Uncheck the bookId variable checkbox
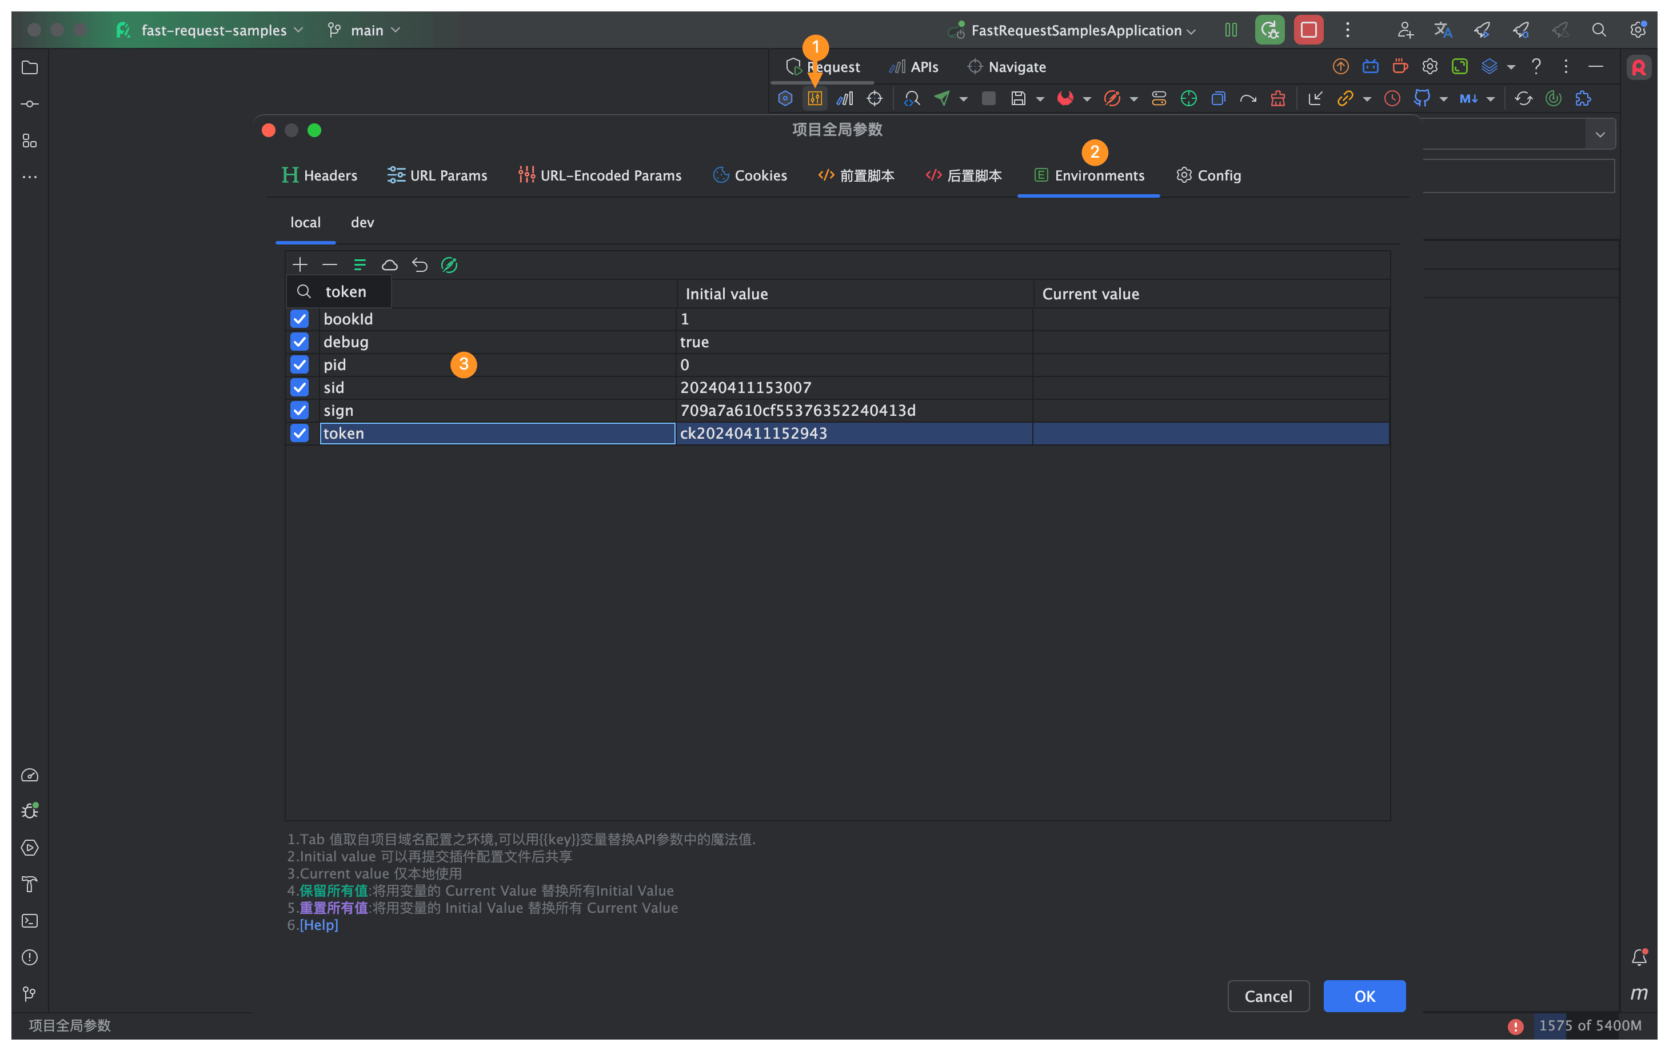The height and width of the screenshot is (1051, 1669). [x=300, y=319]
